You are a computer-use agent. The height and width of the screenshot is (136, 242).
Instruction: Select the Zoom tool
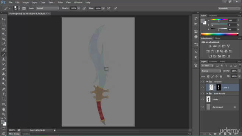pyautogui.click(x=3, y=114)
